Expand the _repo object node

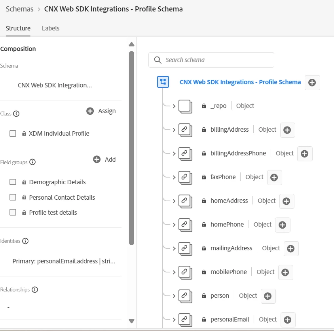174,106
